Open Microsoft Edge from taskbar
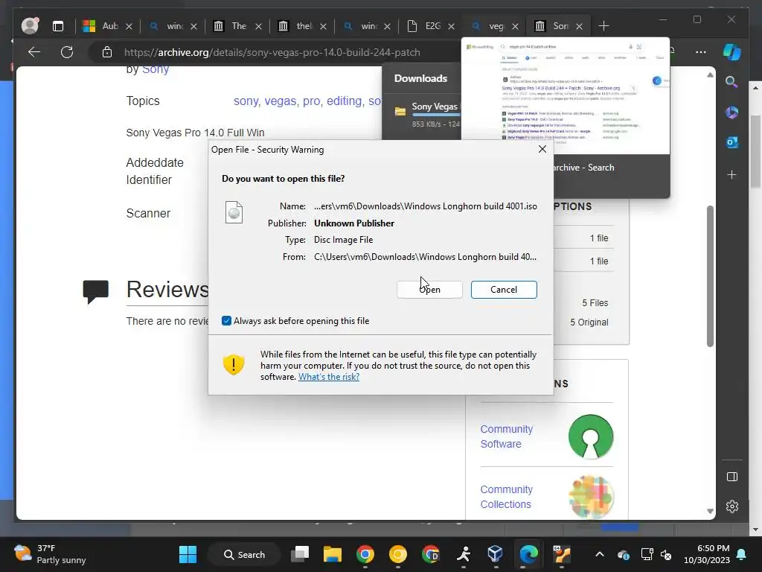 pyautogui.click(x=528, y=554)
